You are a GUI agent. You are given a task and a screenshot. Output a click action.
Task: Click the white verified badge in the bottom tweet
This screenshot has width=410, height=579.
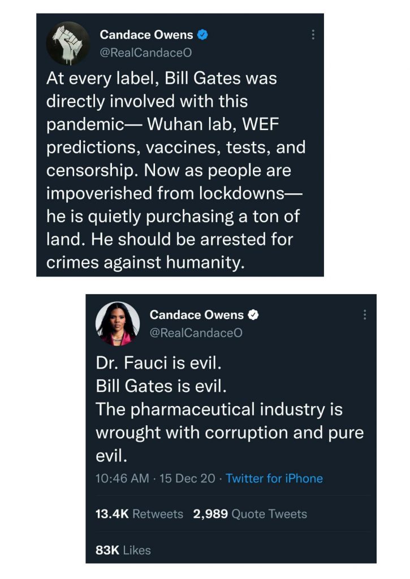tap(254, 315)
